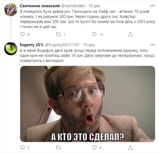159x153 pixels.
Task: Reply to Evgeniy 25%'s tweet
Action: click(x=22, y=147)
